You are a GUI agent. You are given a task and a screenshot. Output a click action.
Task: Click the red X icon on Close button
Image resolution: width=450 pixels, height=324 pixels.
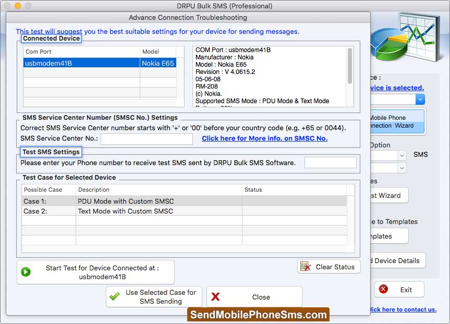tap(215, 297)
